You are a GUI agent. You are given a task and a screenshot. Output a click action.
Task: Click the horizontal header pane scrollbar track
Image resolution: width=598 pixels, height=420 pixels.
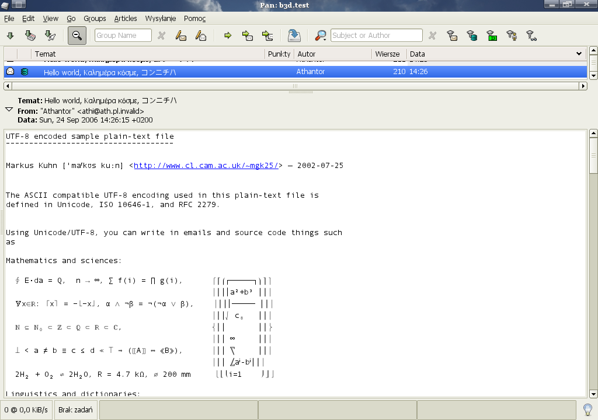(295, 86)
